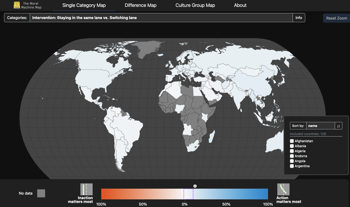Click the Action lane-switch icon
Image resolution: width=350 pixels, height=207 pixels.
pyautogui.click(x=283, y=190)
